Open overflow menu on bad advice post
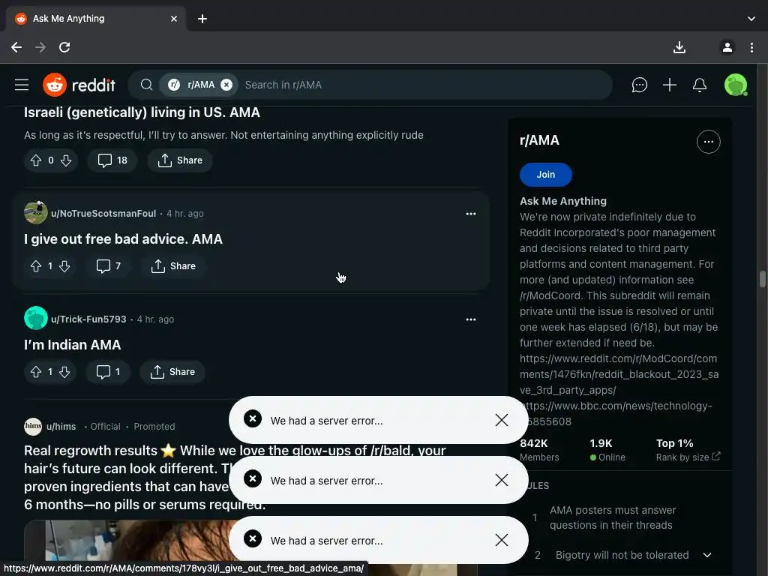Viewport: 768px width, 576px height. (471, 214)
